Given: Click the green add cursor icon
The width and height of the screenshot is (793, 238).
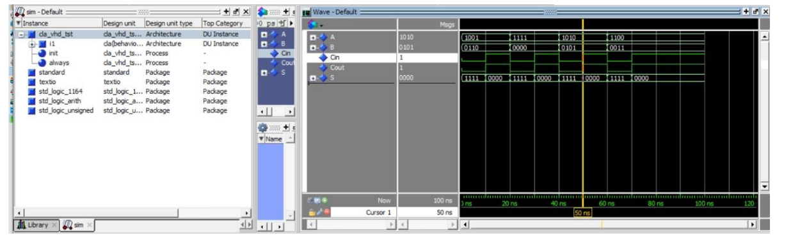Looking at the screenshot, I should pos(325,201).
